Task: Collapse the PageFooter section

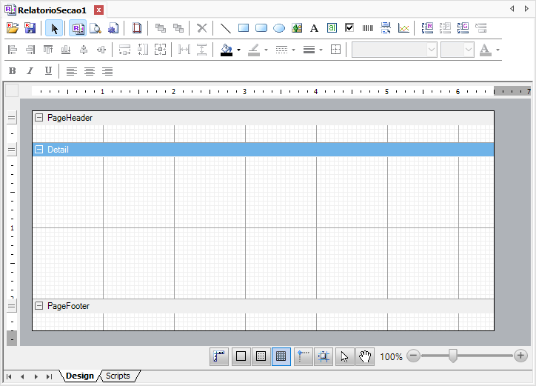Action: pyautogui.click(x=39, y=305)
